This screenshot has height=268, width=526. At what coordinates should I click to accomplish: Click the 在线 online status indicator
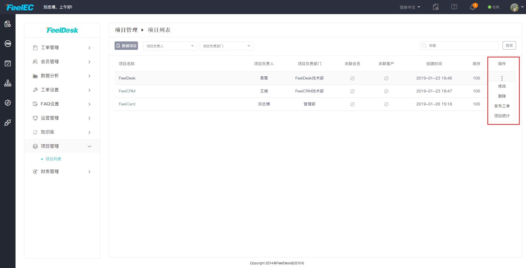[x=494, y=7]
